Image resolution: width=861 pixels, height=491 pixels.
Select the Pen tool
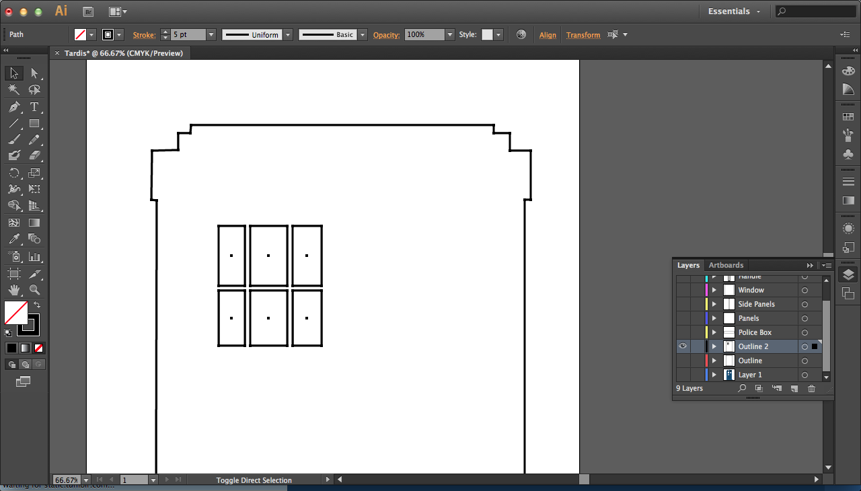pos(14,107)
